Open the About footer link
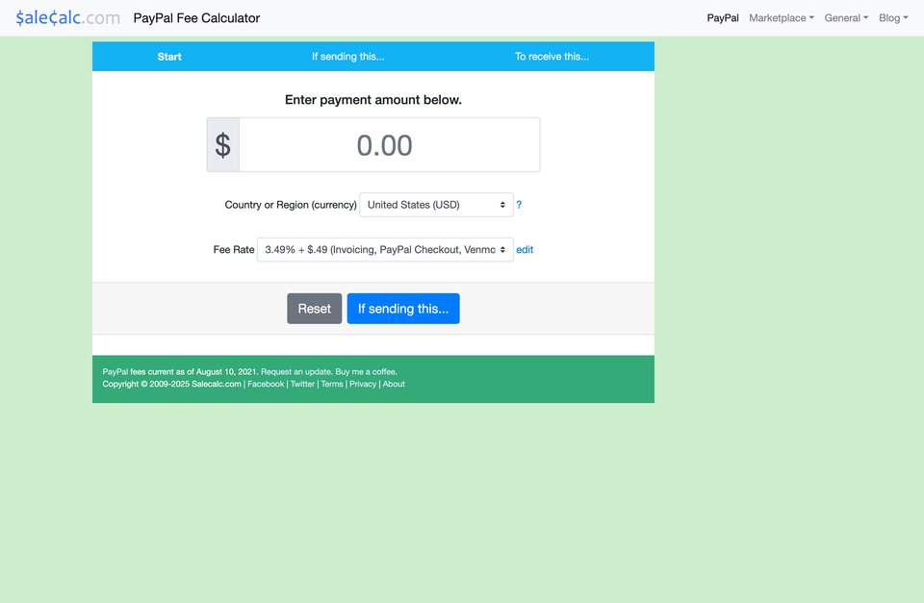 click(x=394, y=384)
